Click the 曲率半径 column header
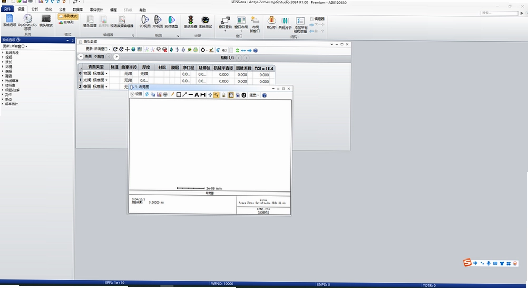 click(x=129, y=67)
